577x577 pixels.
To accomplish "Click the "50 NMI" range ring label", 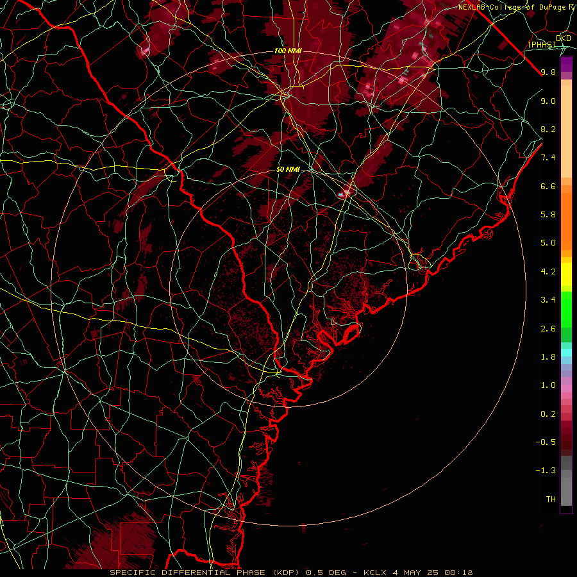I will pos(288,170).
